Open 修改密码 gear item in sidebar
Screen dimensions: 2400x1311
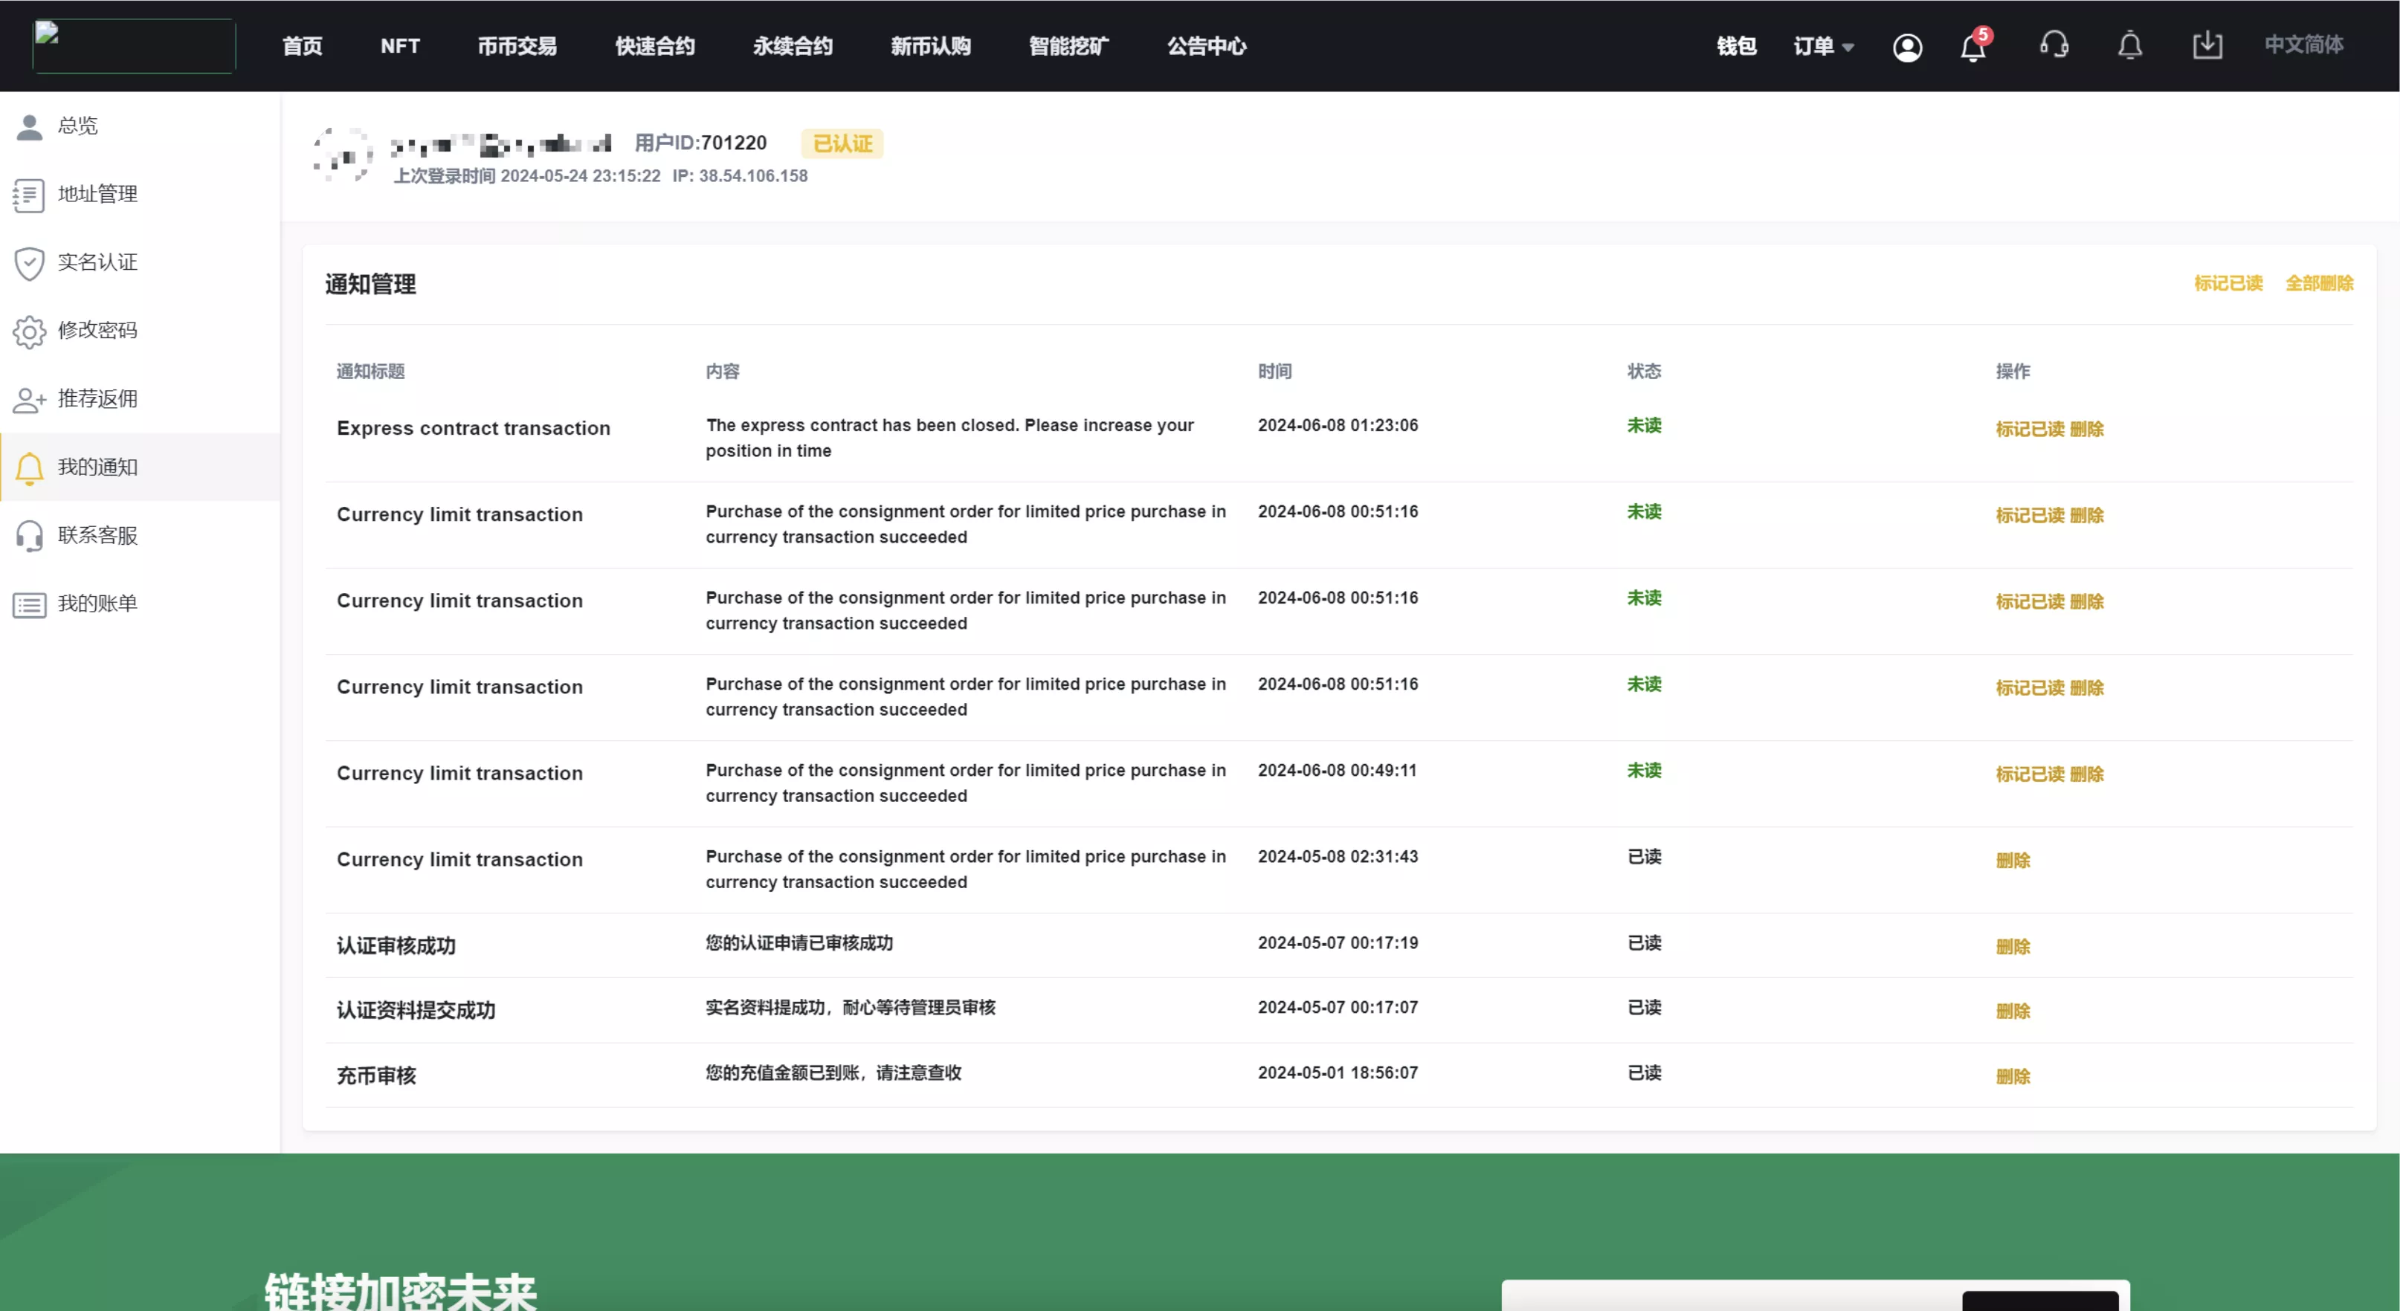tap(97, 331)
